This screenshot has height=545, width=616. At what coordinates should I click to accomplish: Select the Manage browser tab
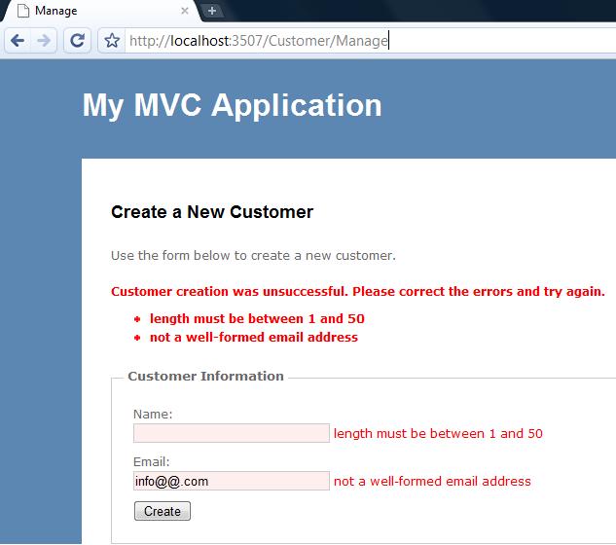click(102, 11)
